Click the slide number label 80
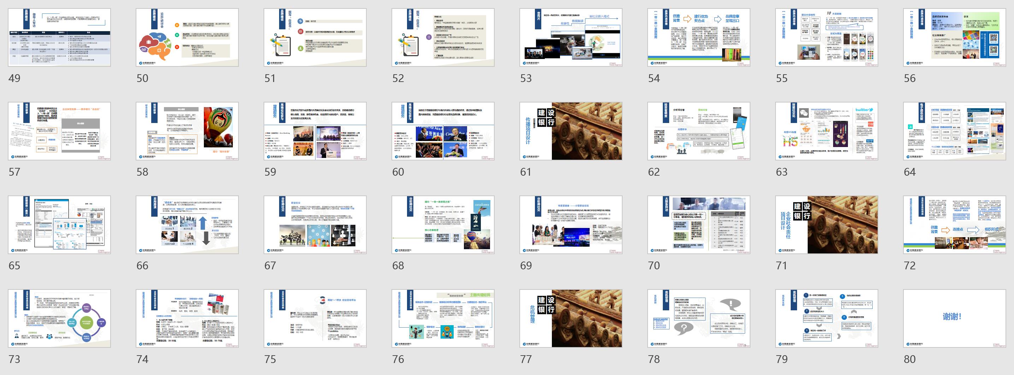This screenshot has height=375, width=1014. point(910,360)
